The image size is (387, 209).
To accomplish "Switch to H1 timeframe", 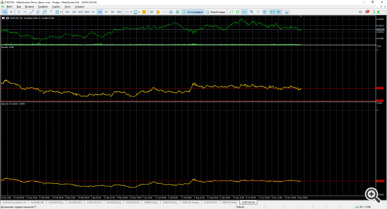I will pos(93,12).
